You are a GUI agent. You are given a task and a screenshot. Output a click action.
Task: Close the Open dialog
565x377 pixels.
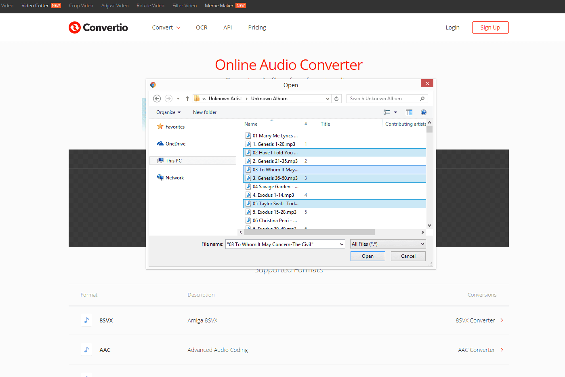coord(427,83)
